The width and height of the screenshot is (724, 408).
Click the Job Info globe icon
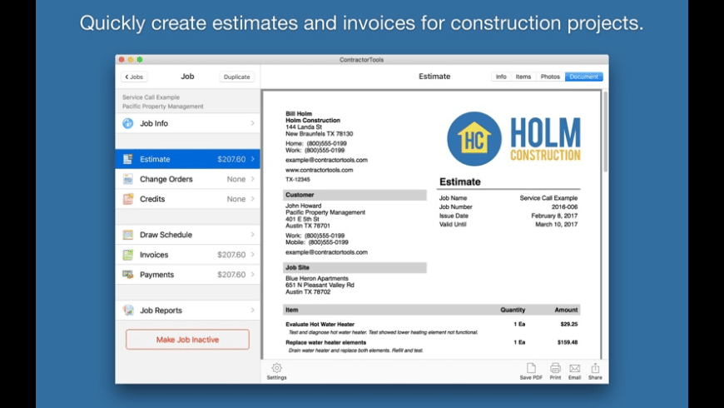coord(128,123)
